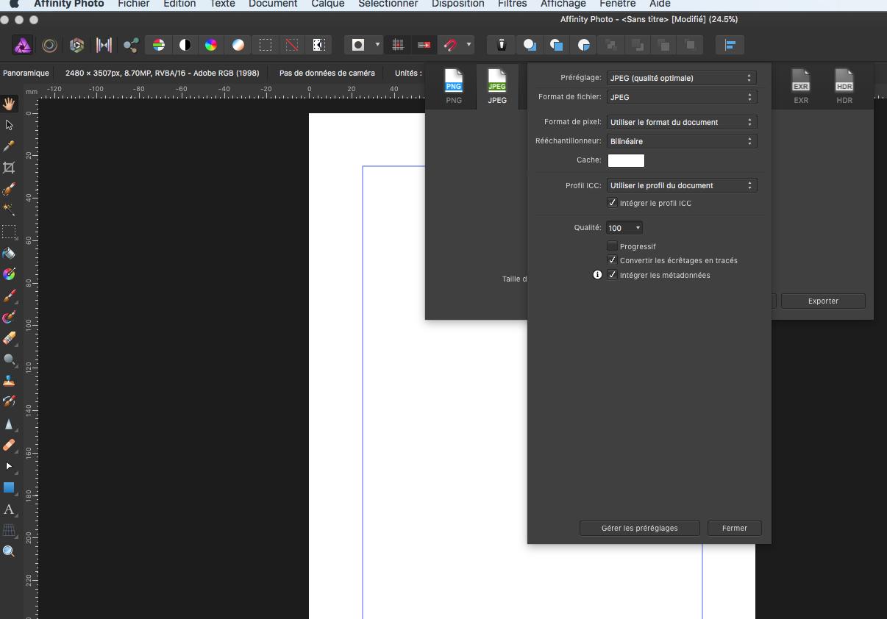Toggle Intégrer le profil ICC checkbox
This screenshot has height=619, width=887.
612,203
